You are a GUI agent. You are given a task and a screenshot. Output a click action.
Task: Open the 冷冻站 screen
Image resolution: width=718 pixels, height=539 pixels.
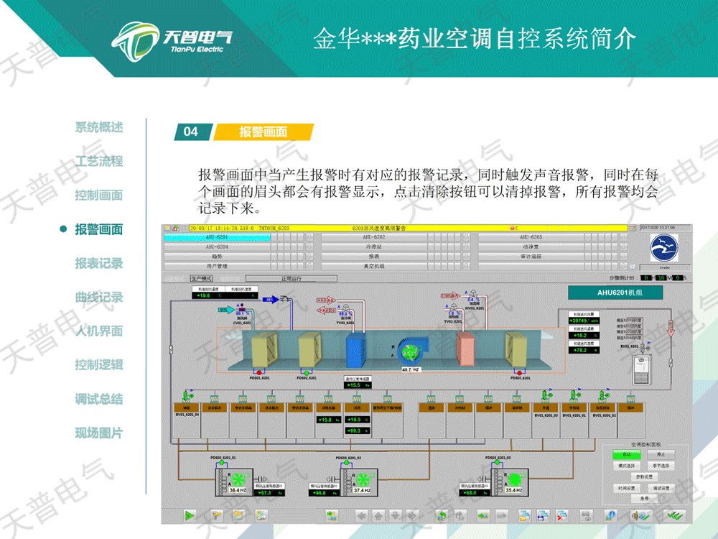(374, 247)
